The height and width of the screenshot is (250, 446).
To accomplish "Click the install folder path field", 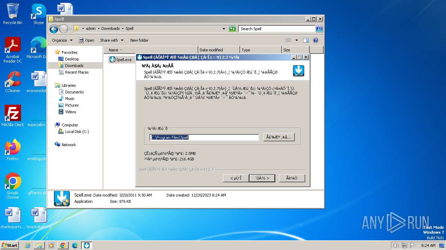I will (x=205, y=137).
